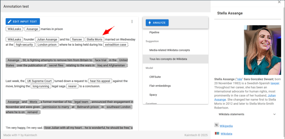
Task: Close the Stella Assange side panel
Action: pyautogui.click(x=279, y=2)
